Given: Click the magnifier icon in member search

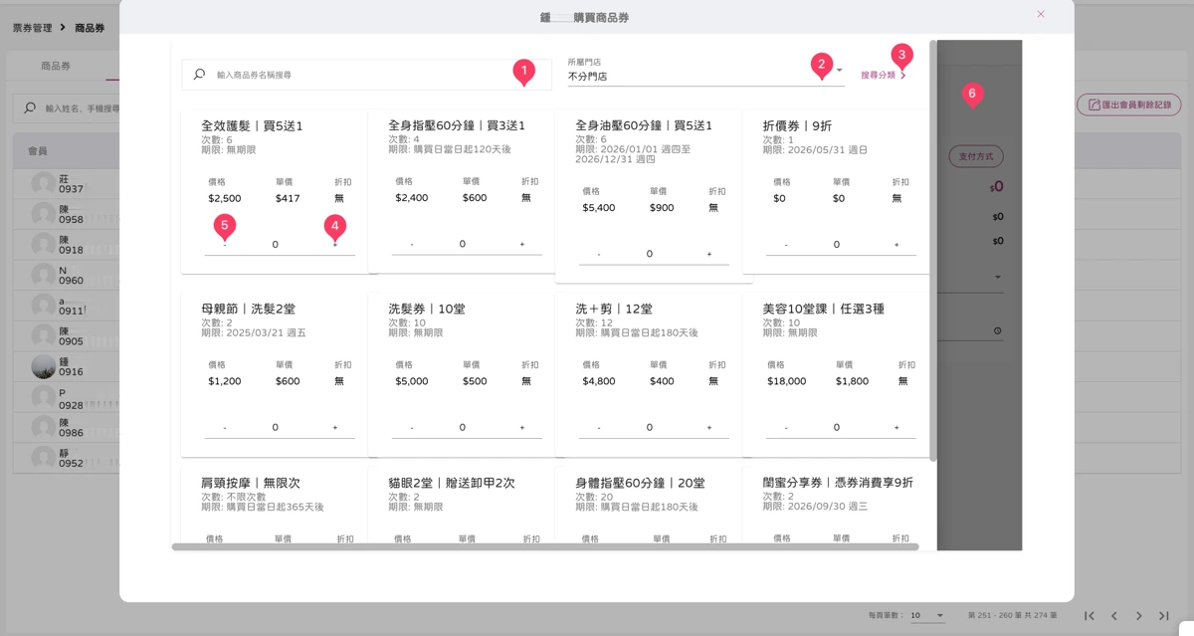Looking at the screenshot, I should (x=30, y=107).
